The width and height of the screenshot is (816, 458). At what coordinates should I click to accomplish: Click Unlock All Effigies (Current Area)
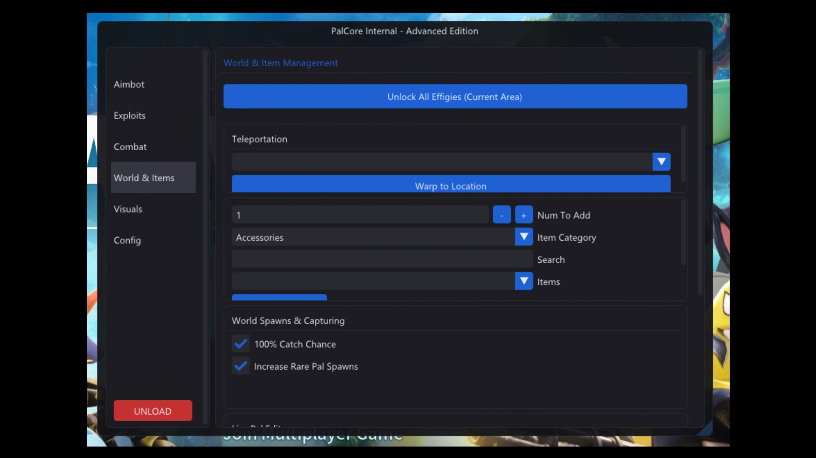[x=455, y=96]
